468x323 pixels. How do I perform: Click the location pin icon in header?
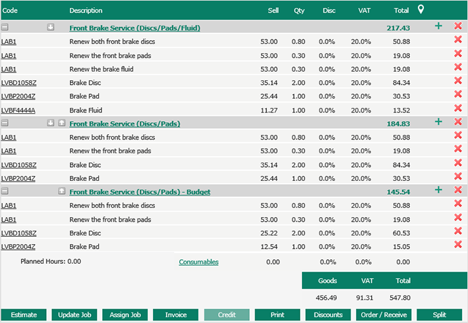pos(421,10)
